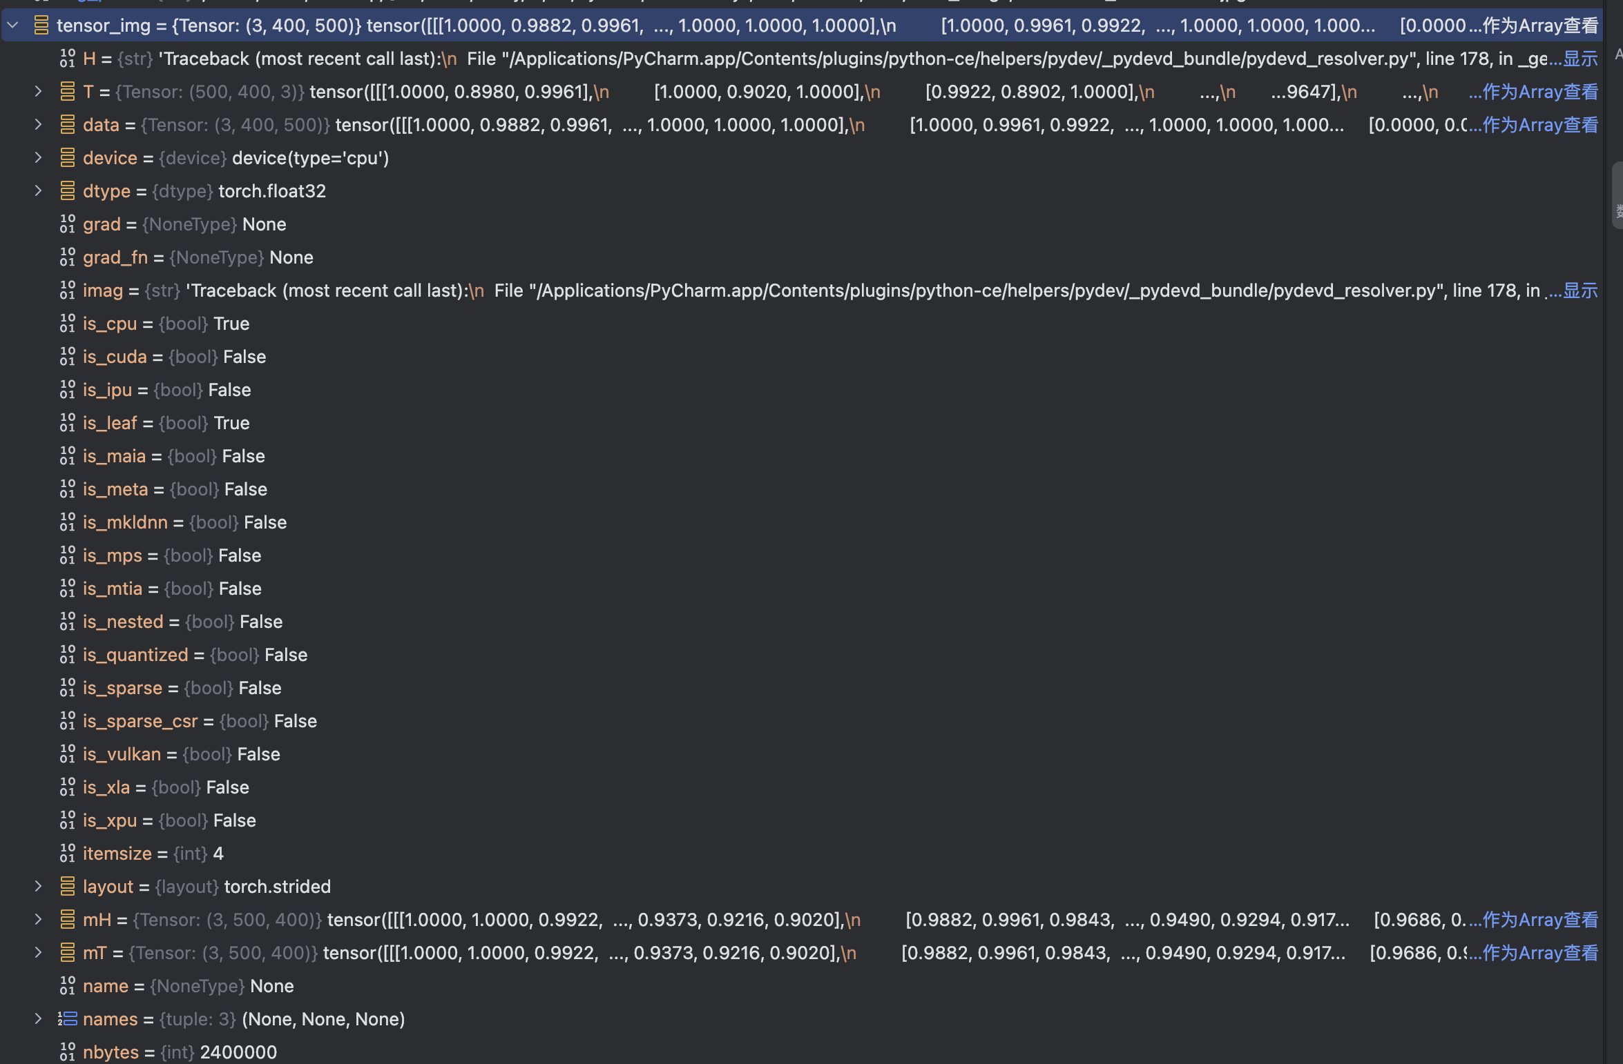Expand the dtype attribute node
Viewport: 1623px width, 1064px height.
click(39, 191)
